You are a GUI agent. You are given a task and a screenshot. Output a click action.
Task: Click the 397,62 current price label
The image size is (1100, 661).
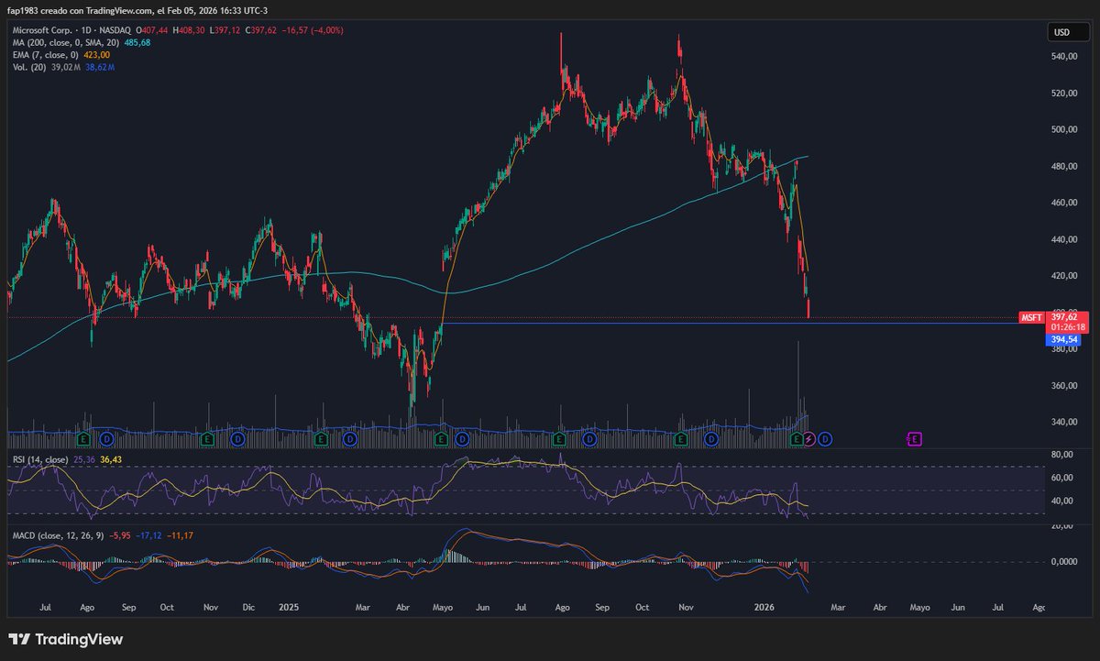click(x=1062, y=317)
